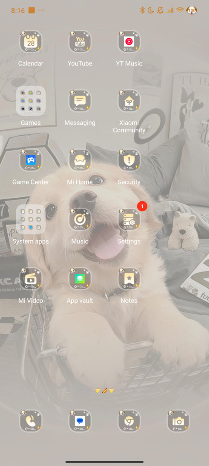Tap the red notification badge on Settings
Screen dimensions: 209x466
pos(142,206)
